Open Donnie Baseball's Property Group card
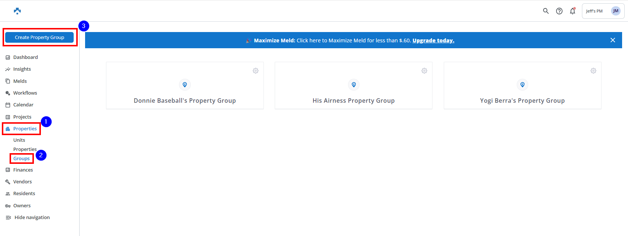This screenshot has height=236, width=628. 185,101
